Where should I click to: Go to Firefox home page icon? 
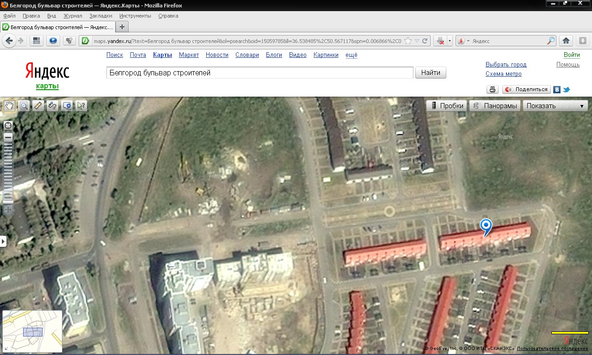pos(566,41)
